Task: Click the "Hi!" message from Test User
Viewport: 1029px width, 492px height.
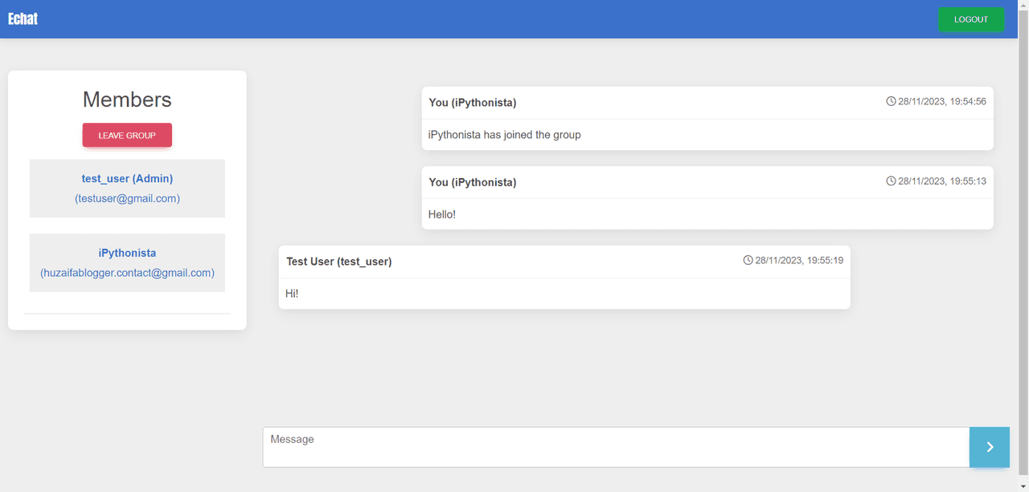Action: (292, 294)
